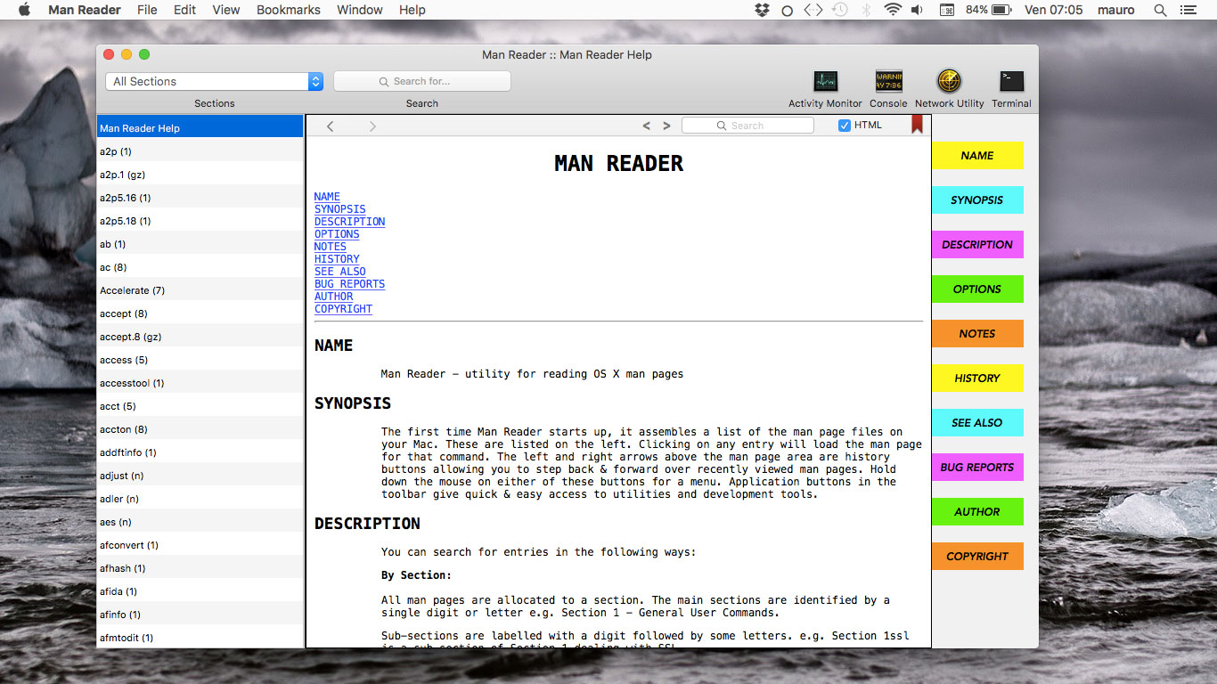Go back using the history back arrow

pyautogui.click(x=330, y=126)
